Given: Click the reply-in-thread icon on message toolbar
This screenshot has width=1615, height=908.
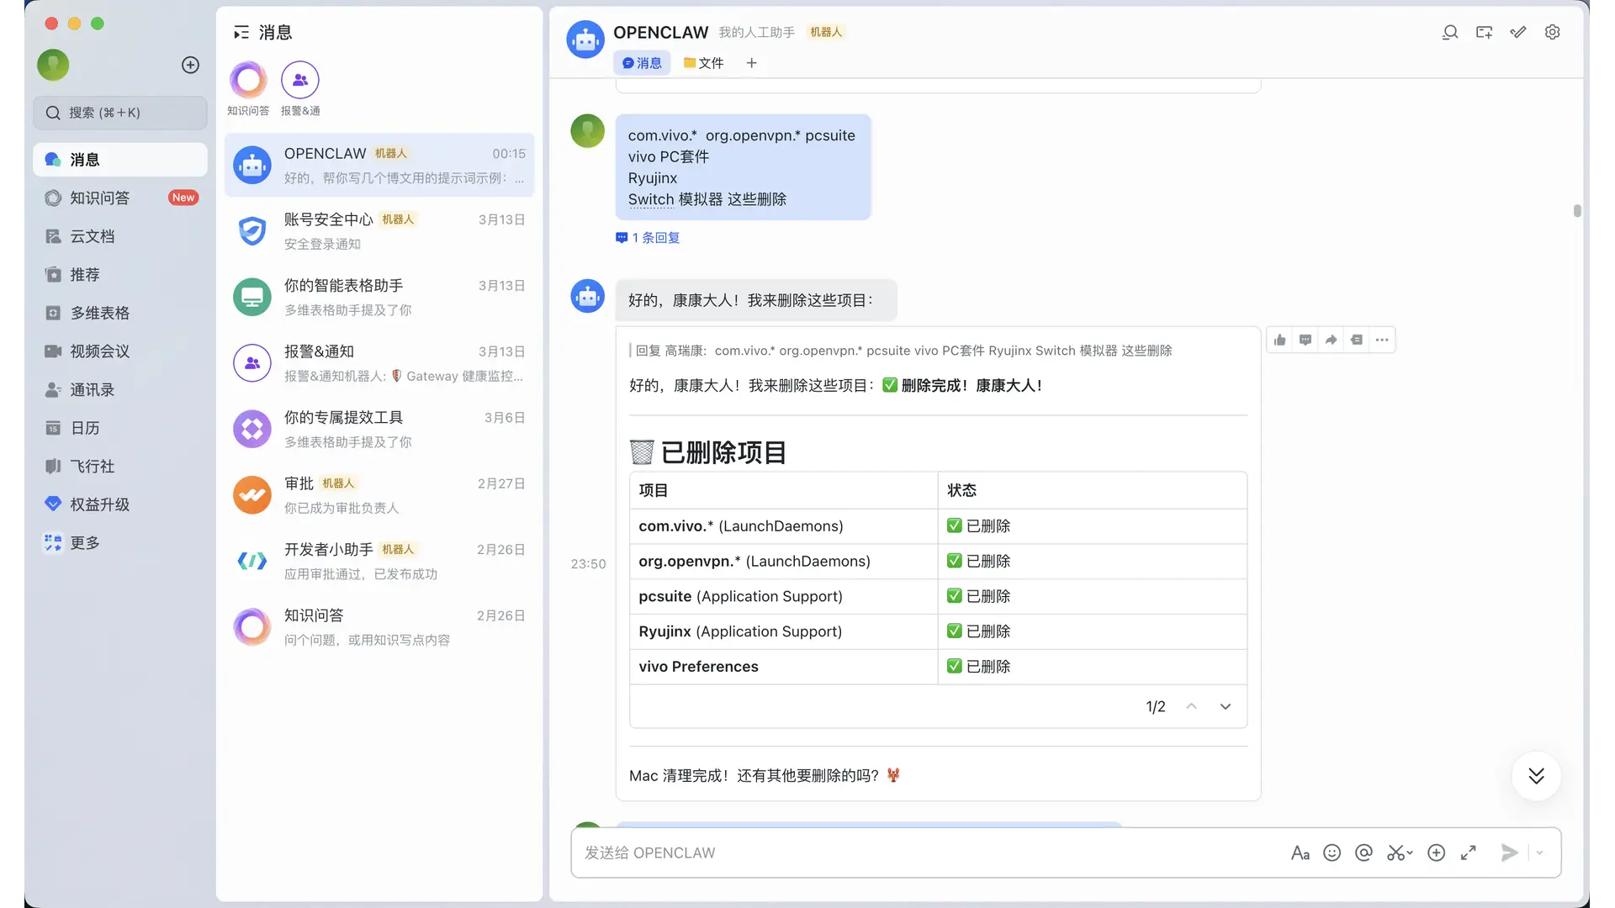Looking at the screenshot, I should coord(1305,340).
